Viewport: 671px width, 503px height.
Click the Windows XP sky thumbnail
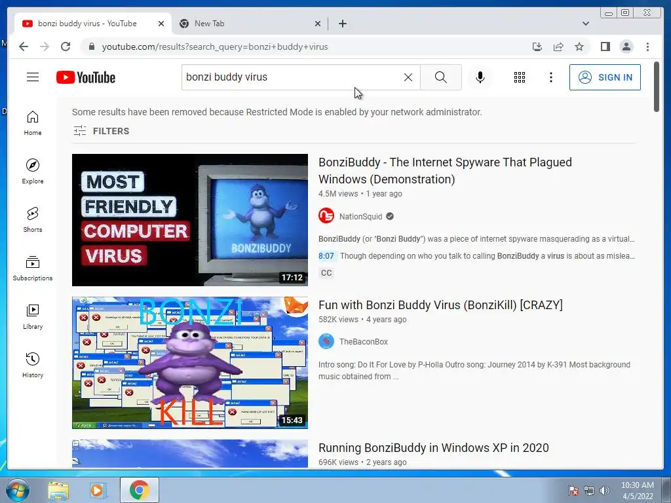tap(189, 453)
